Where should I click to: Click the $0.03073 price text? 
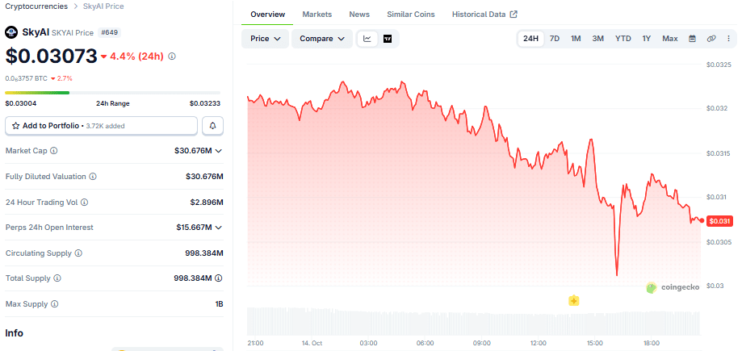(51, 56)
